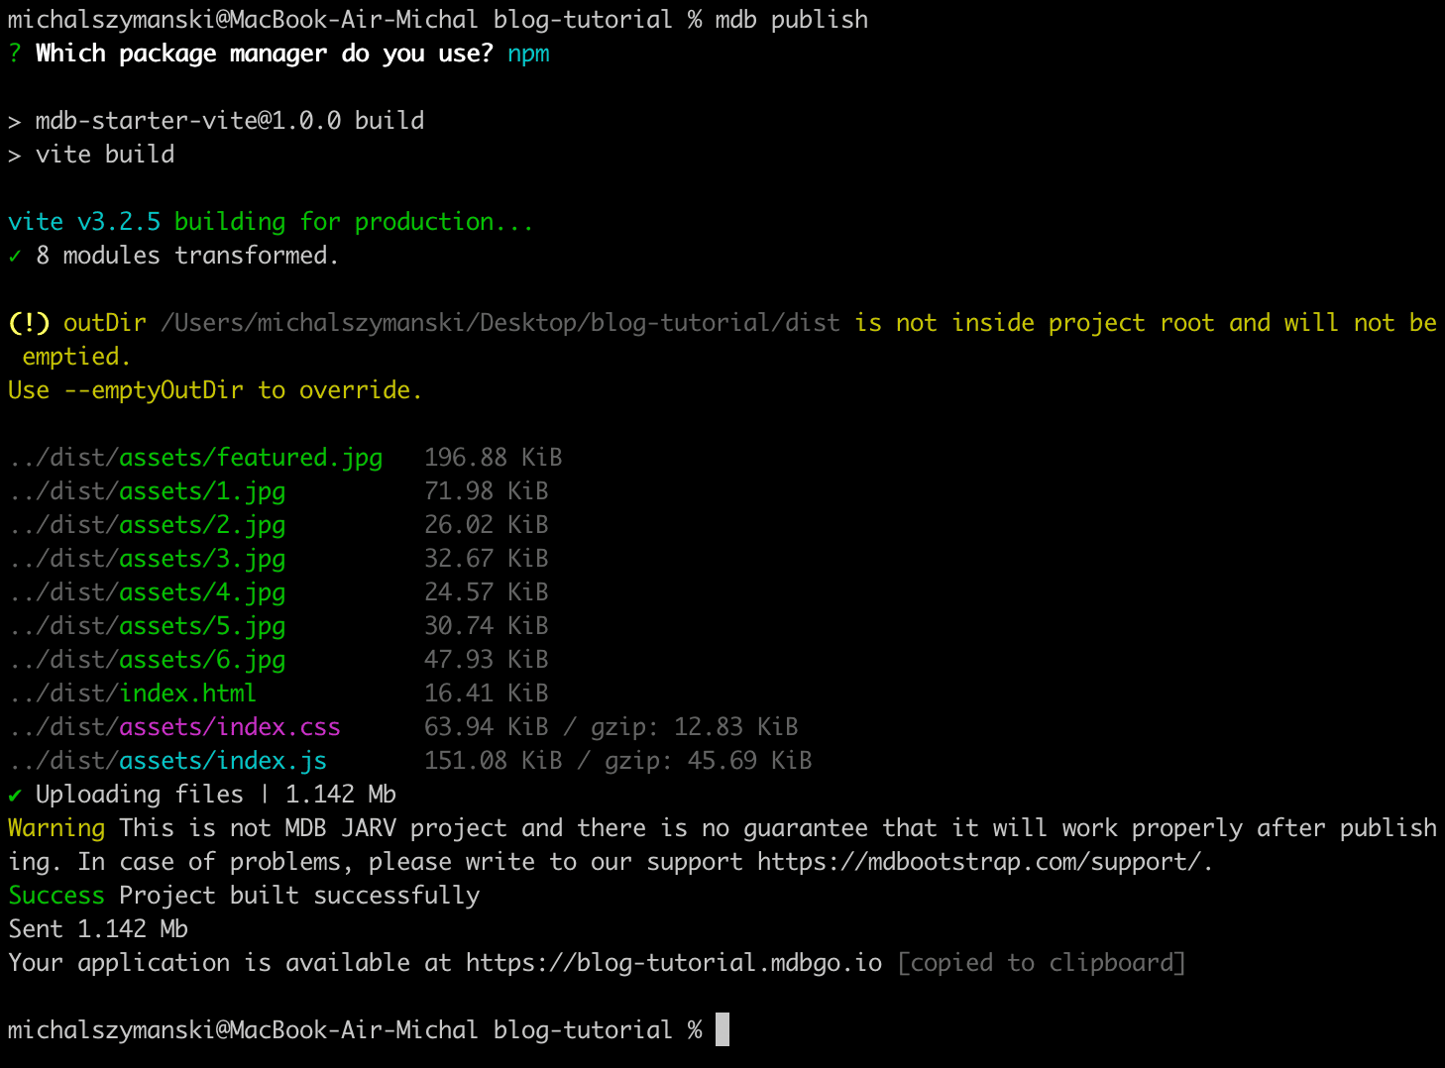Viewport: 1445px width, 1068px height.
Task: Open the blog-tutorial.mdbgo.io application URL
Action: pyautogui.click(x=674, y=963)
